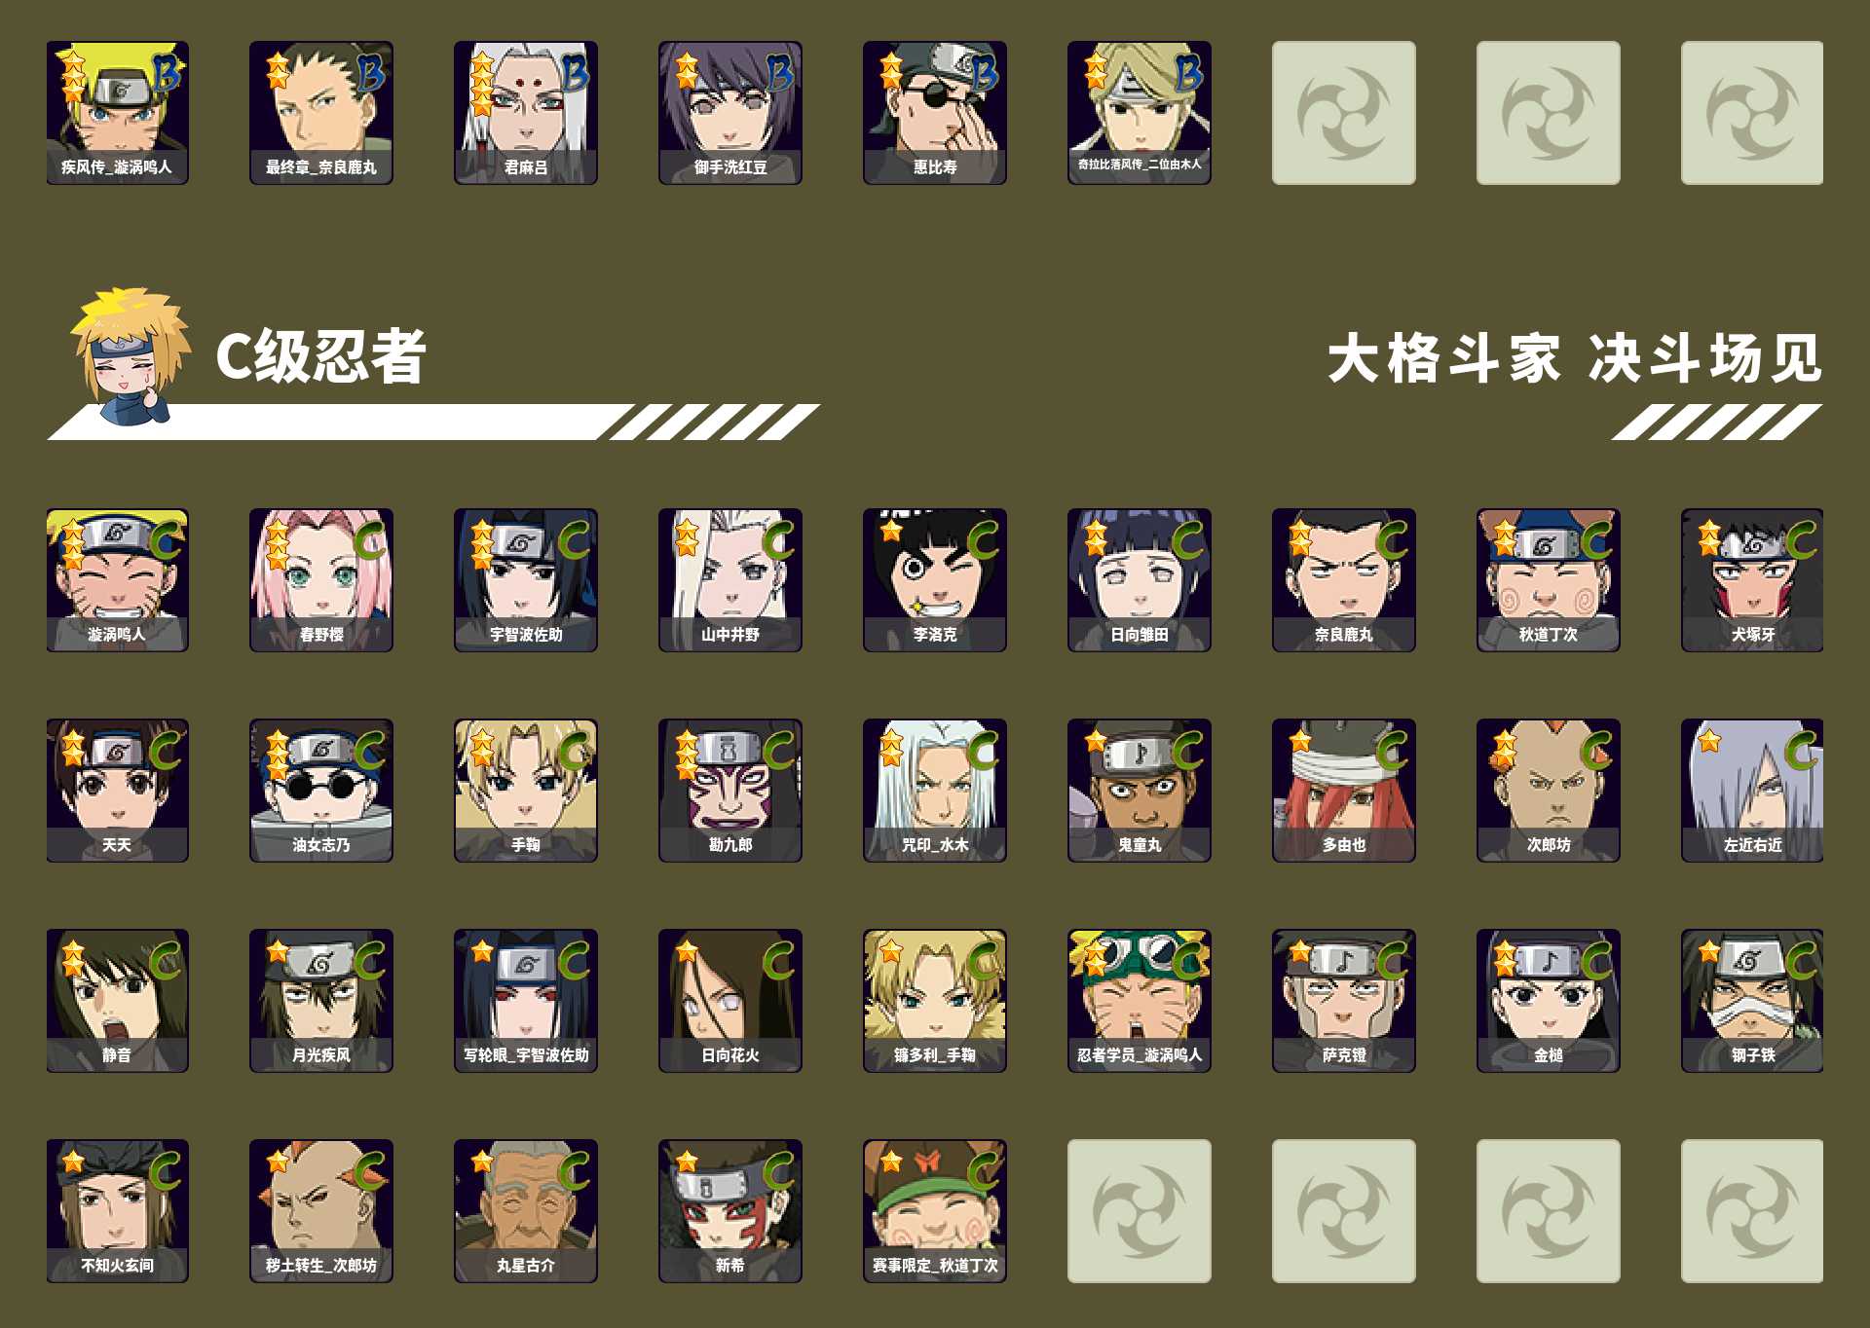1870x1328 pixels.
Task: Click the C级忍者 section heading
Action: point(320,356)
